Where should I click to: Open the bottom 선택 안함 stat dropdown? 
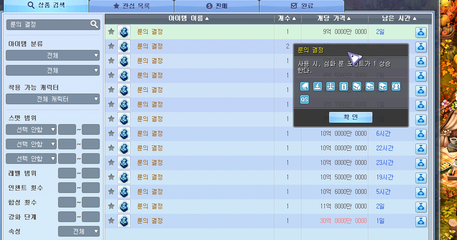(31, 159)
